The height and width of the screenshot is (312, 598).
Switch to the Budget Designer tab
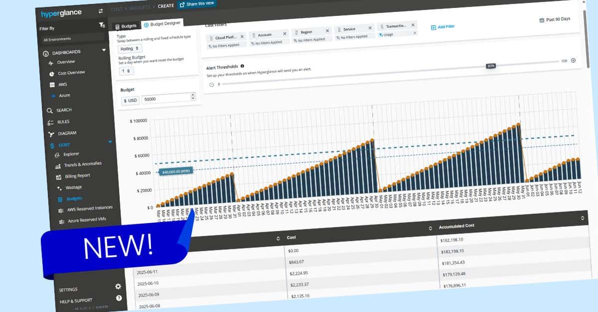point(163,23)
